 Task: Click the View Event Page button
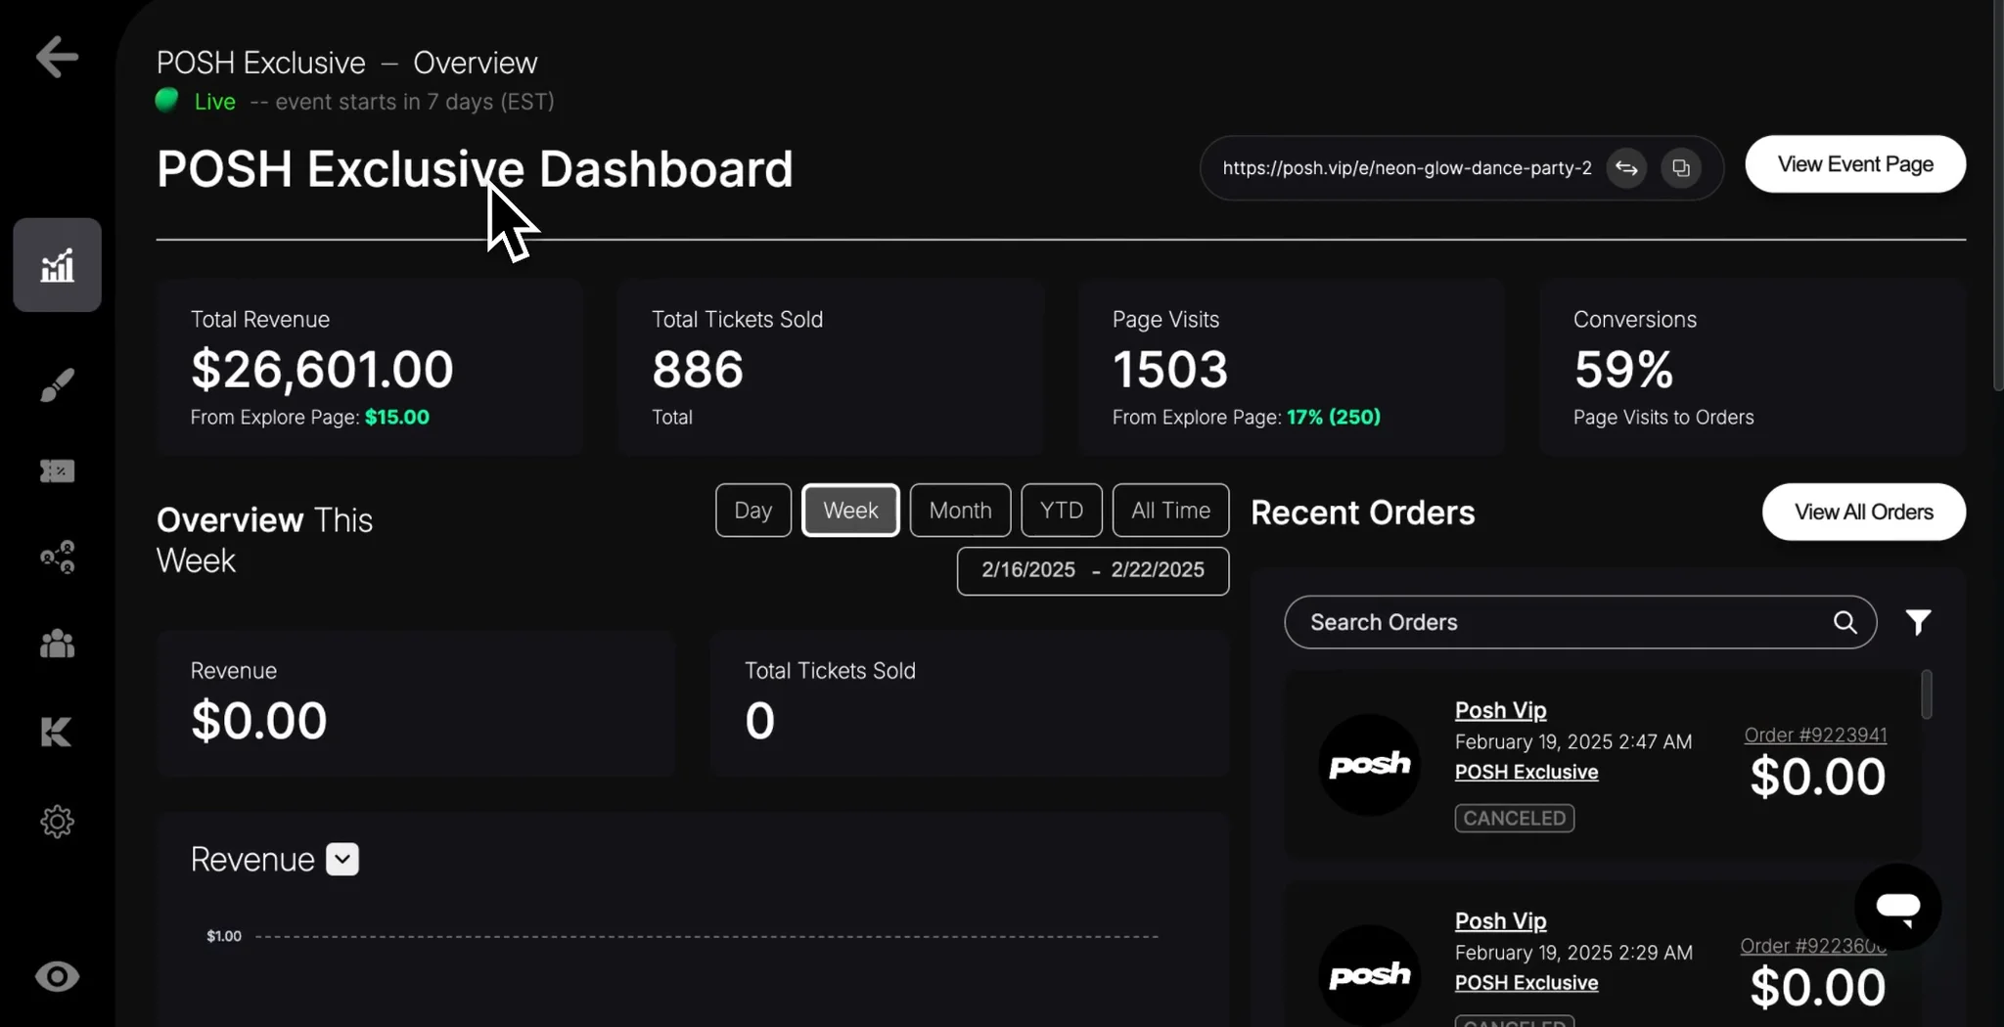(x=1854, y=163)
